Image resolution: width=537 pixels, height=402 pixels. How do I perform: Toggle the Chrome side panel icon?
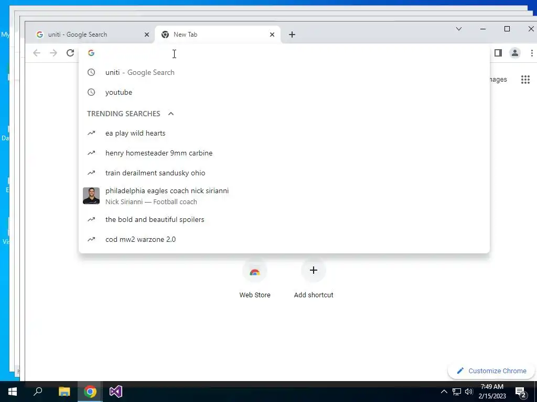tap(498, 53)
